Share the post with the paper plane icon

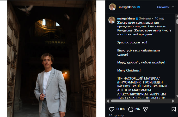point(146,109)
